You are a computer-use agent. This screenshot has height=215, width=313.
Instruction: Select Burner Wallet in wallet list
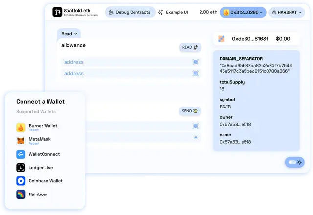point(37,128)
